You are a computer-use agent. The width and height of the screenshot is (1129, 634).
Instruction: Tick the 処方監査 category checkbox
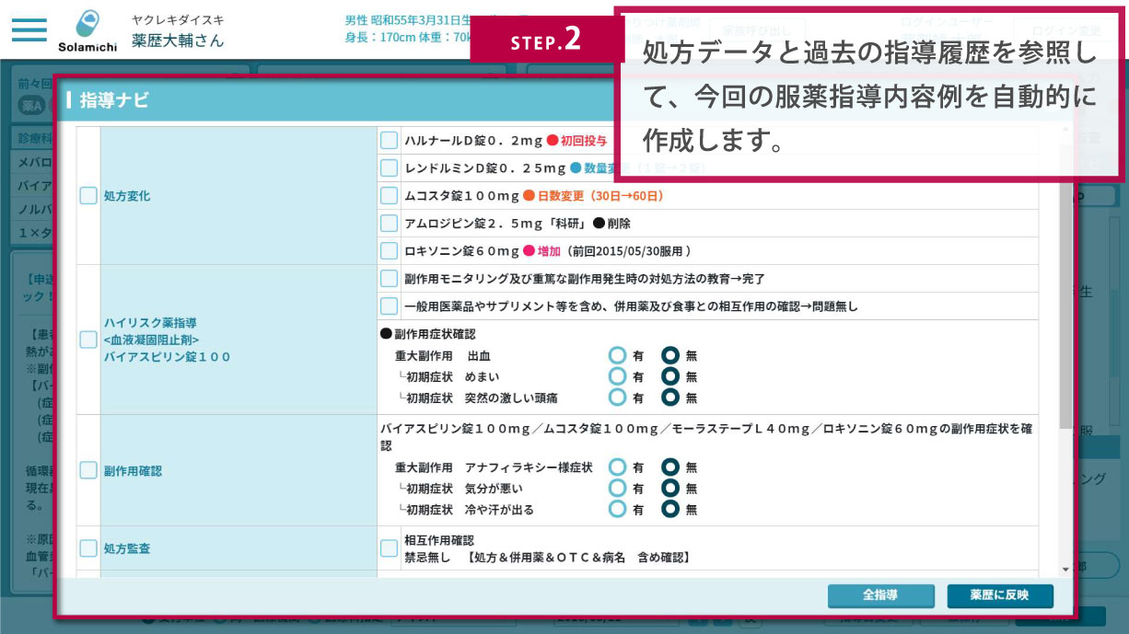88,548
